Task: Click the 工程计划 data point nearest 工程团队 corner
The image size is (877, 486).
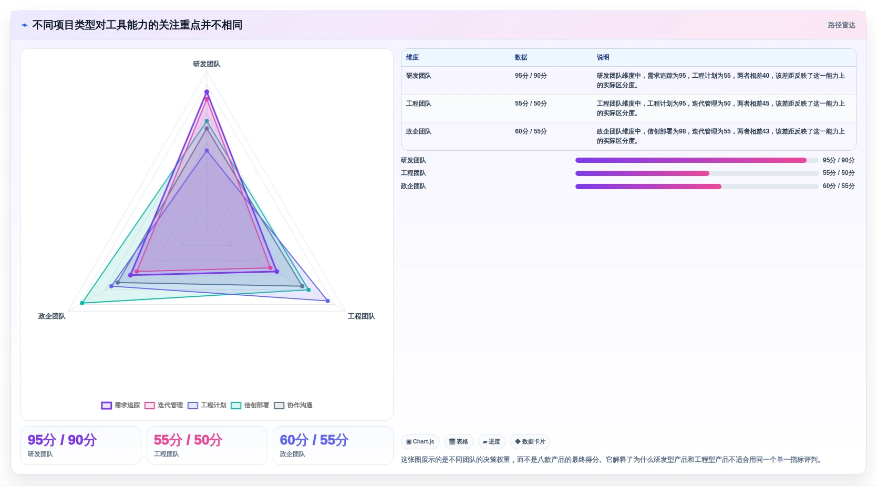Action: (328, 301)
